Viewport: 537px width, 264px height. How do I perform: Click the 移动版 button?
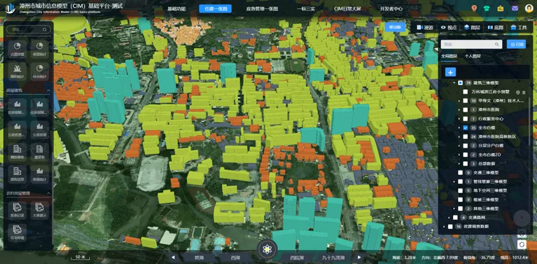(x=395, y=27)
